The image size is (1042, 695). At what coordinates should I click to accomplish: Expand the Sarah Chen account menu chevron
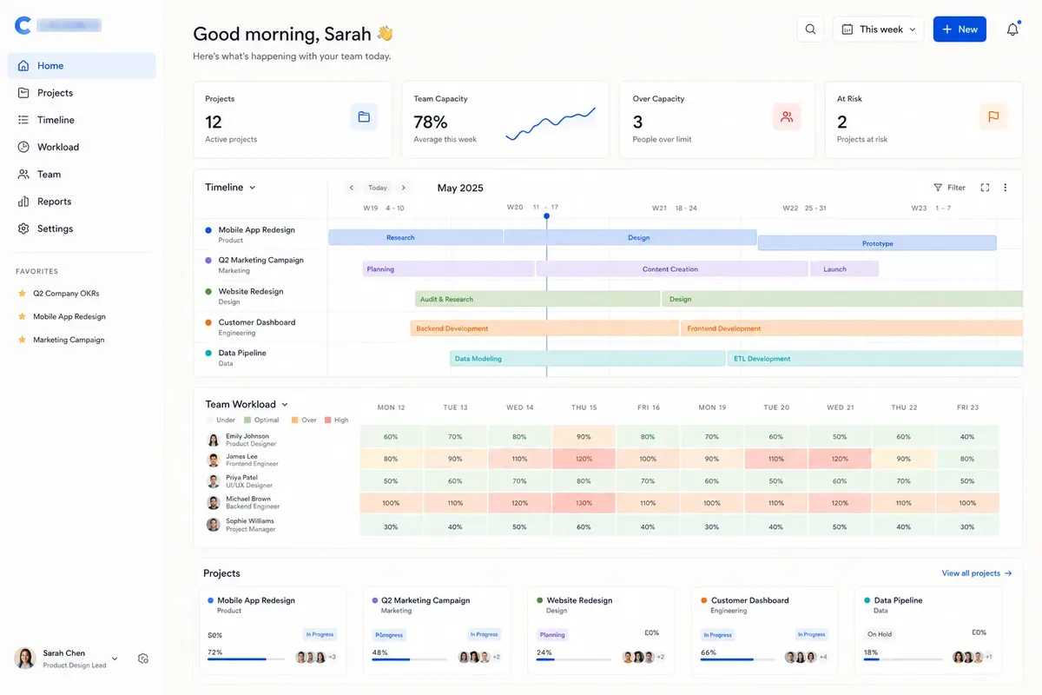[115, 659]
